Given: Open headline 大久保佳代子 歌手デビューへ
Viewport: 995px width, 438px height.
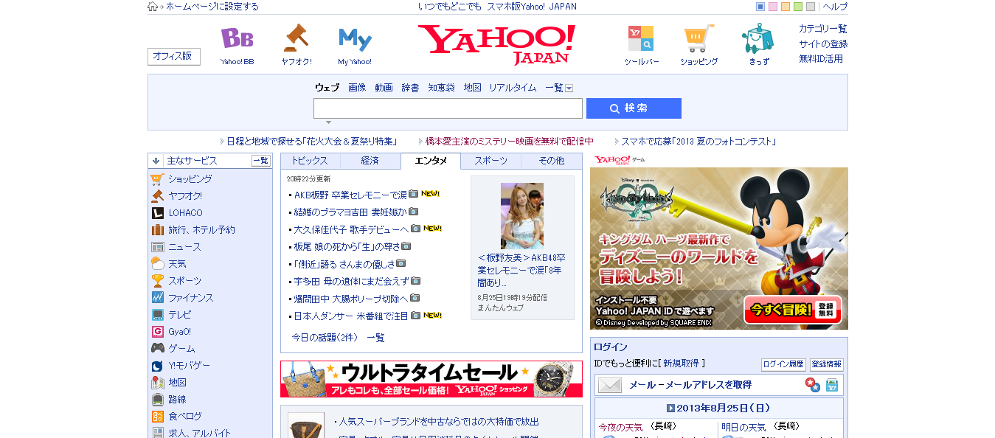Looking at the screenshot, I should point(351,229).
